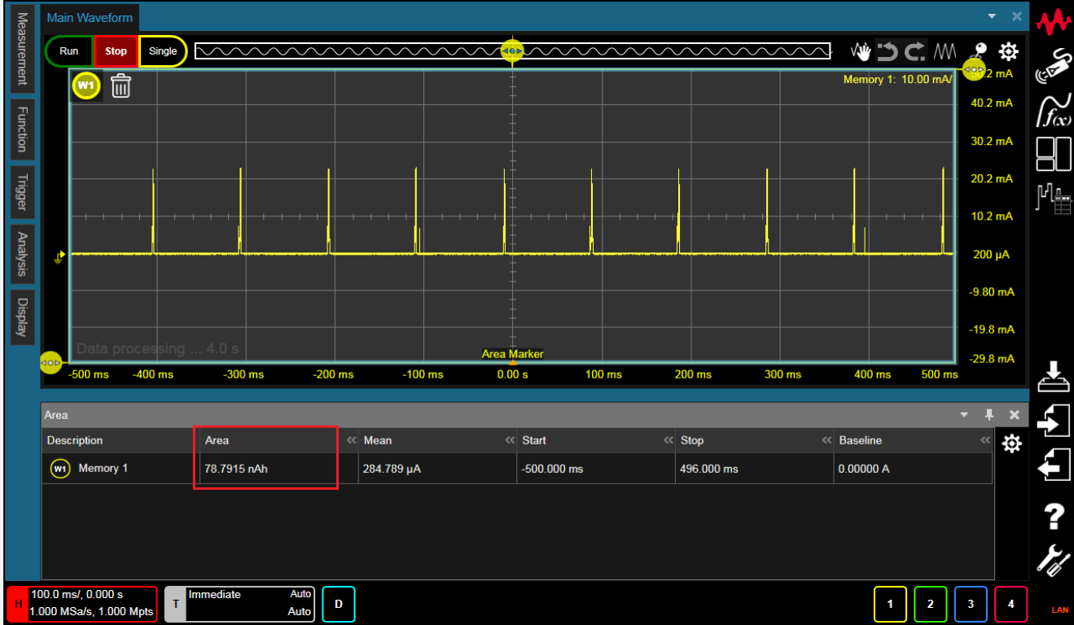Open the Trigger side tab

22,192
